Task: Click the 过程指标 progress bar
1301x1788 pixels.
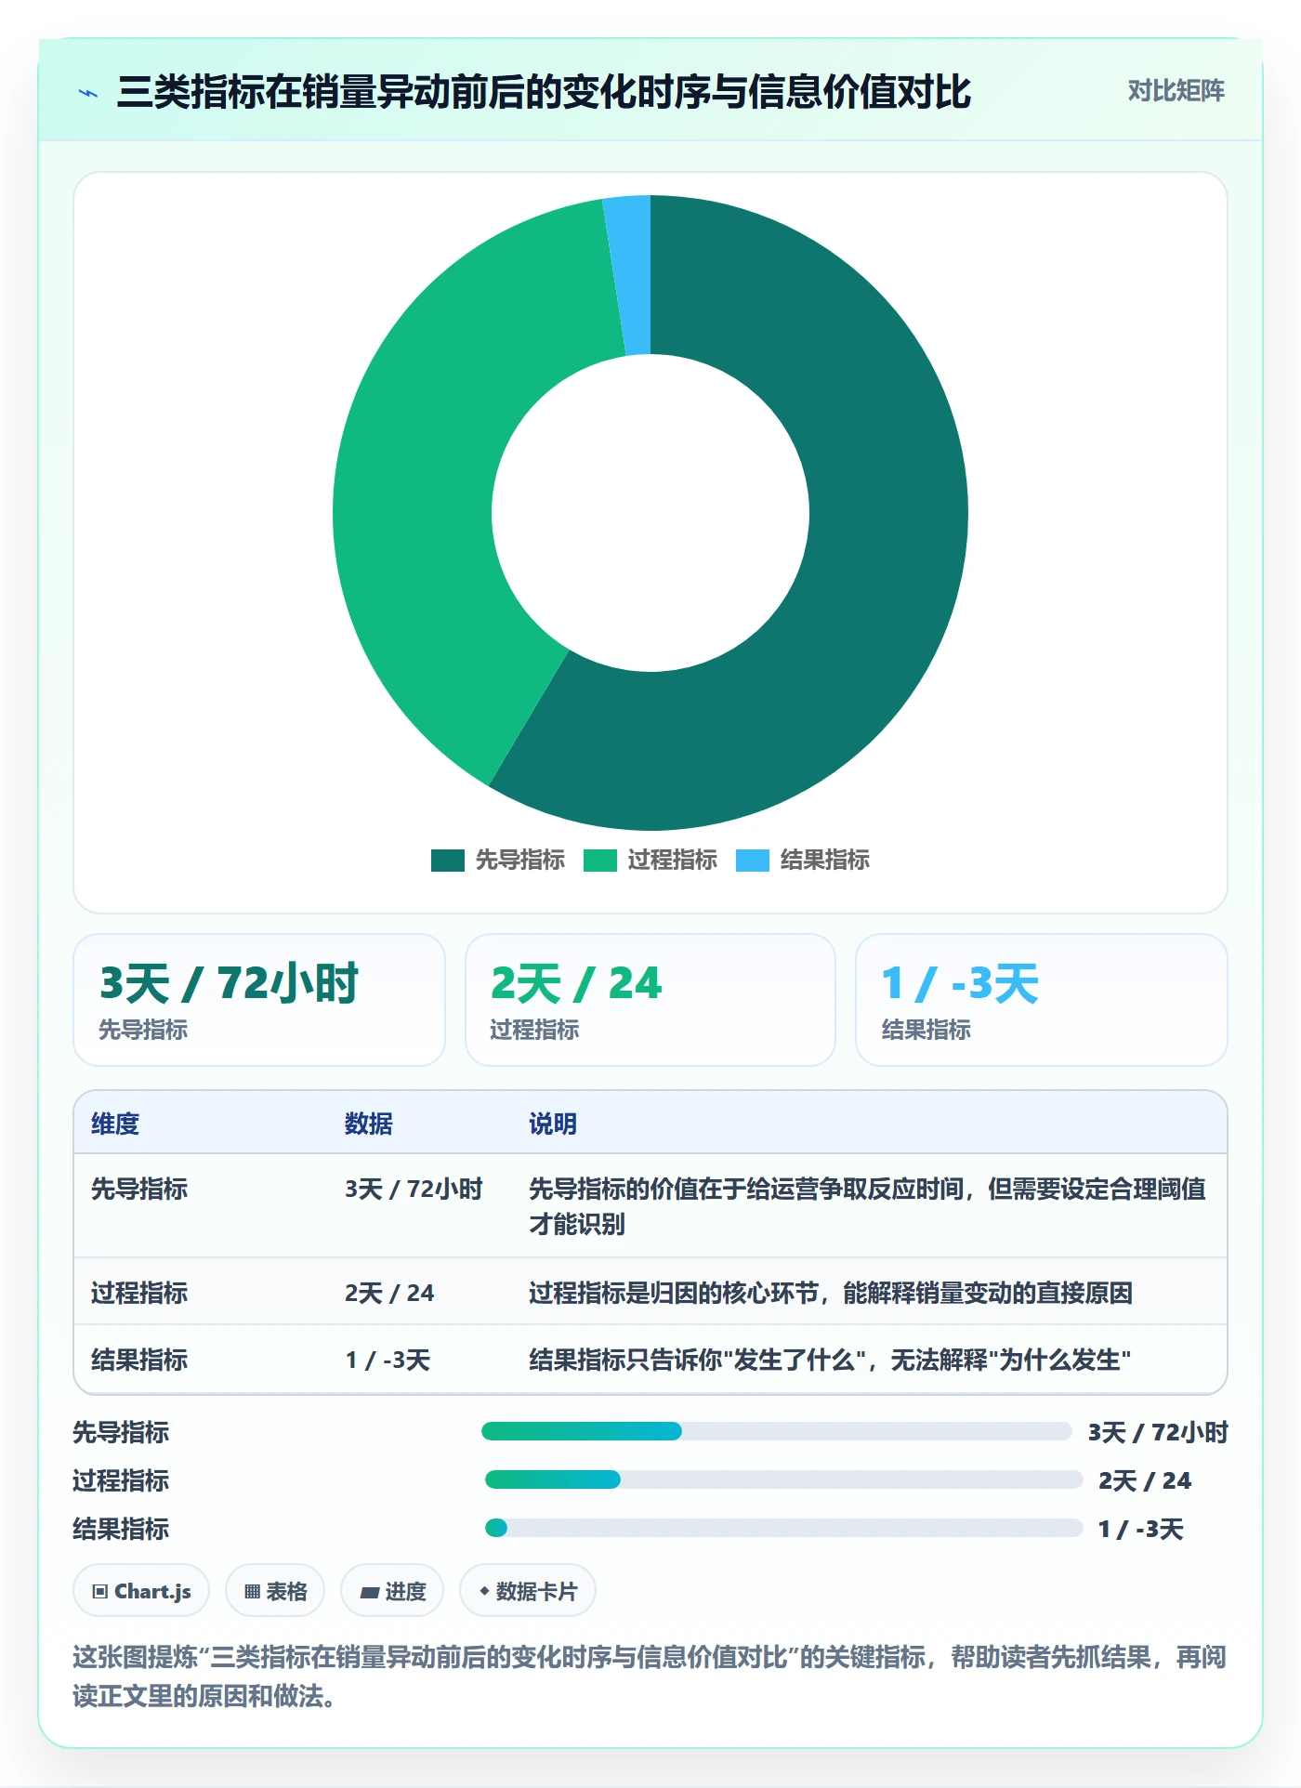Action: pos(783,1479)
